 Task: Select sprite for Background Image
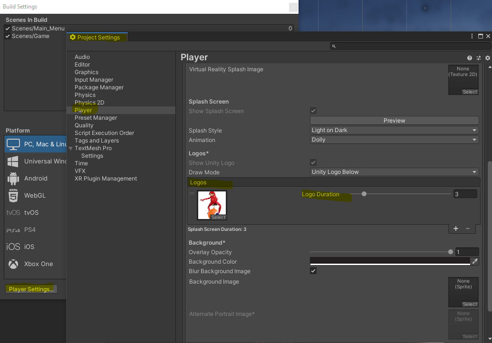(470, 304)
